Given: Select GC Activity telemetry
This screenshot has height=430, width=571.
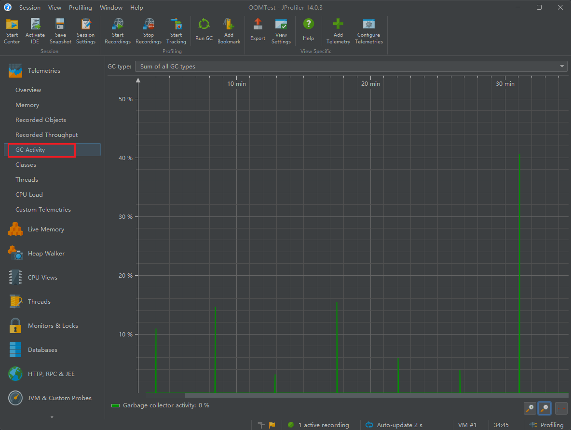Looking at the screenshot, I should click(x=52, y=149).
